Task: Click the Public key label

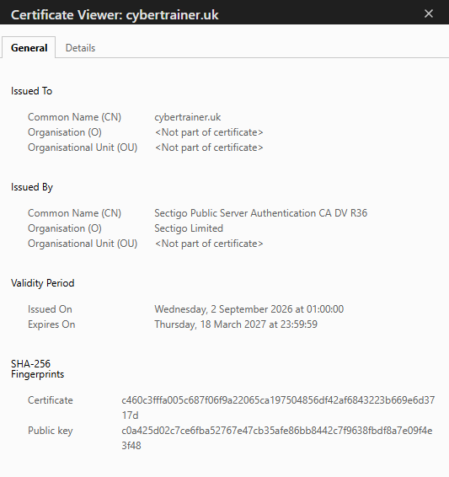Action: (51, 431)
